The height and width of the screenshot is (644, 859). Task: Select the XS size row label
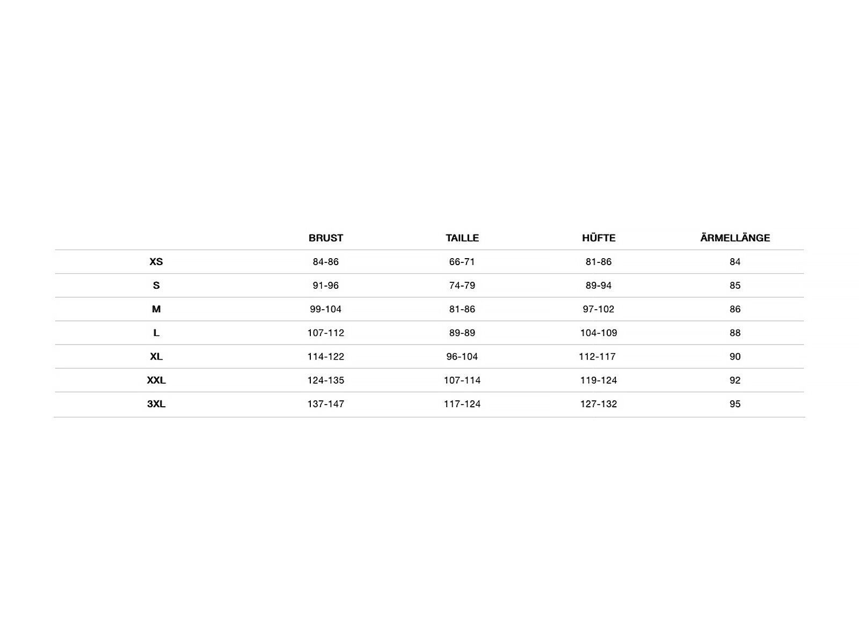156,262
